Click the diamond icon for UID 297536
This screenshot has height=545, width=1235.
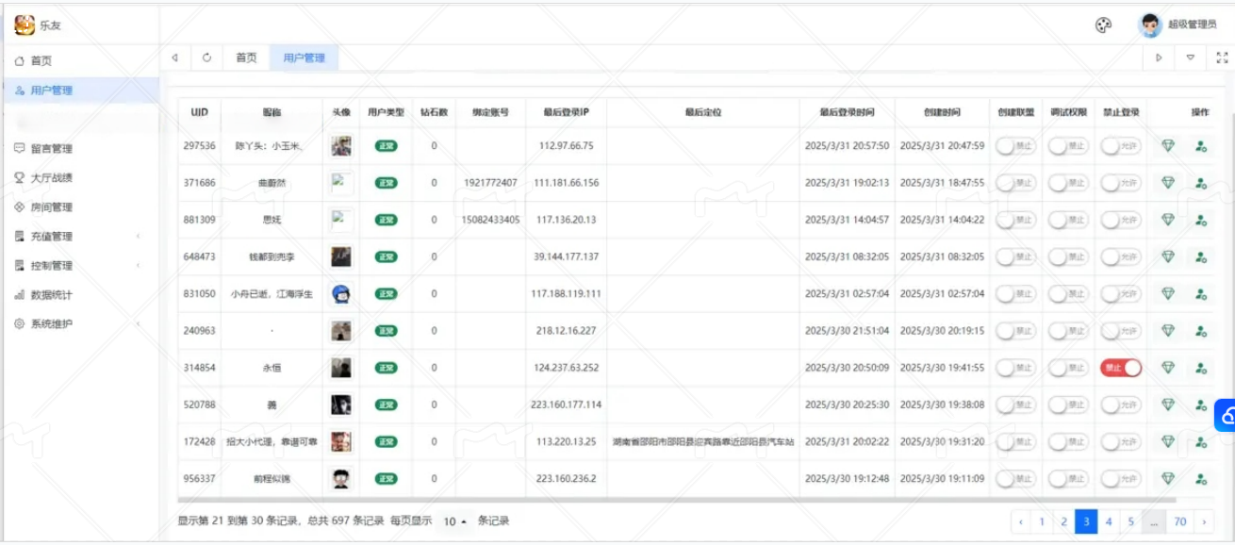1168,146
